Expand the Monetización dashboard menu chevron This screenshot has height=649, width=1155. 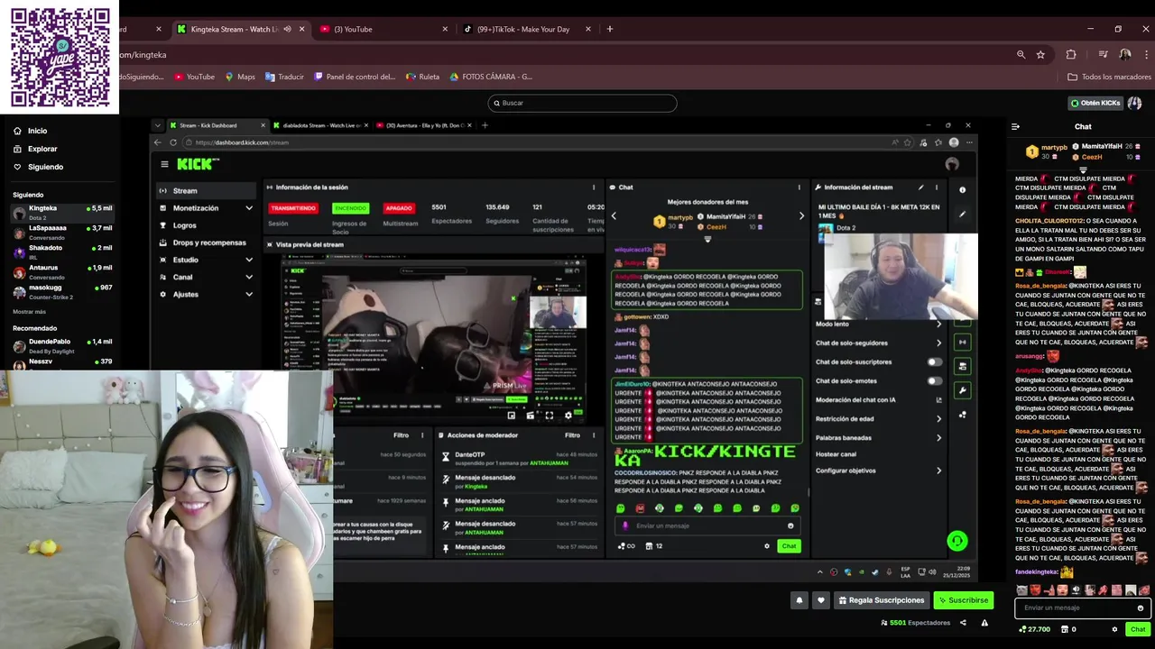tap(249, 208)
